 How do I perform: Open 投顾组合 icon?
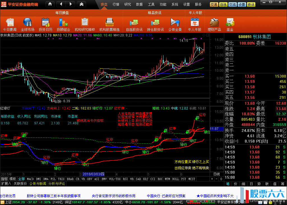pos(63,25)
